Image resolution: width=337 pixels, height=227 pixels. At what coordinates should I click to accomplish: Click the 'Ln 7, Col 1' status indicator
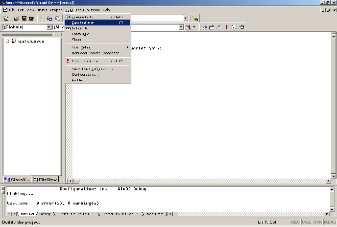268,222
